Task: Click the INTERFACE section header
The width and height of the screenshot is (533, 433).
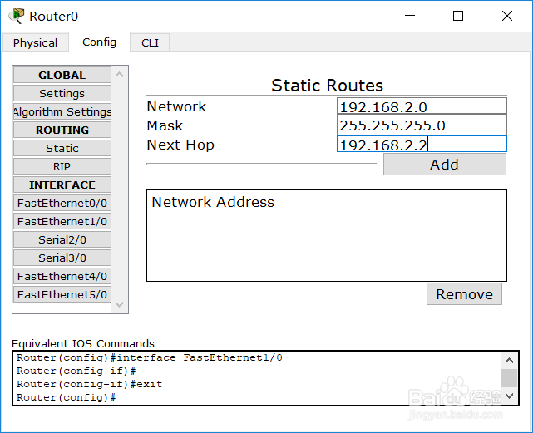Action: 62,185
